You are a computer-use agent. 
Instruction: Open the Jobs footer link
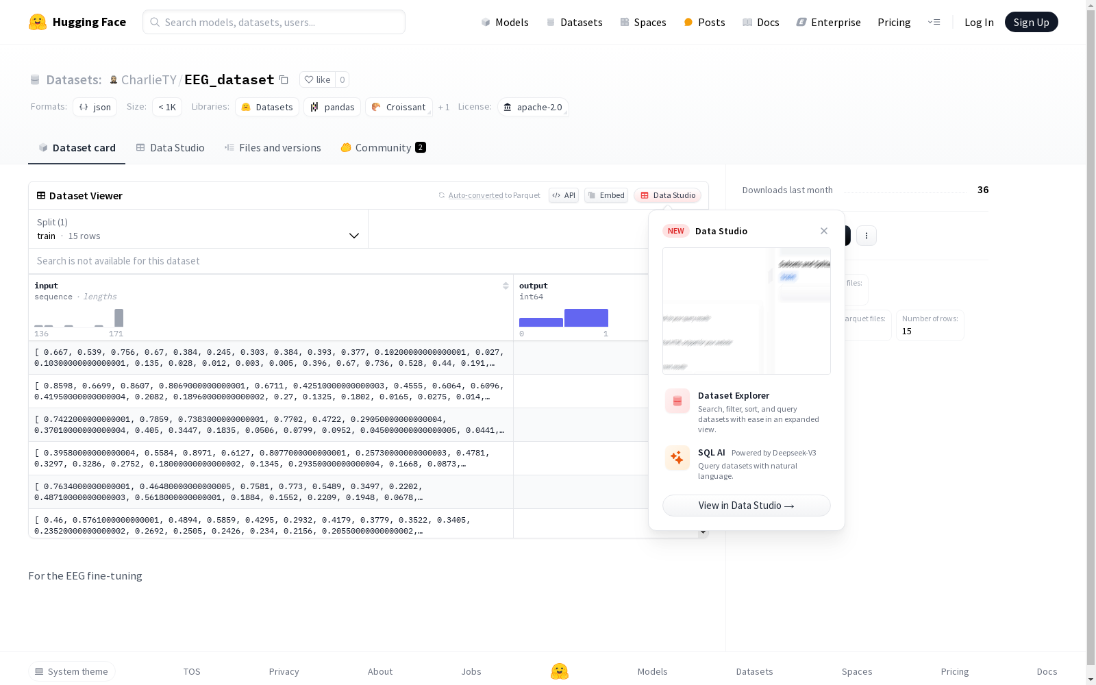(471, 671)
